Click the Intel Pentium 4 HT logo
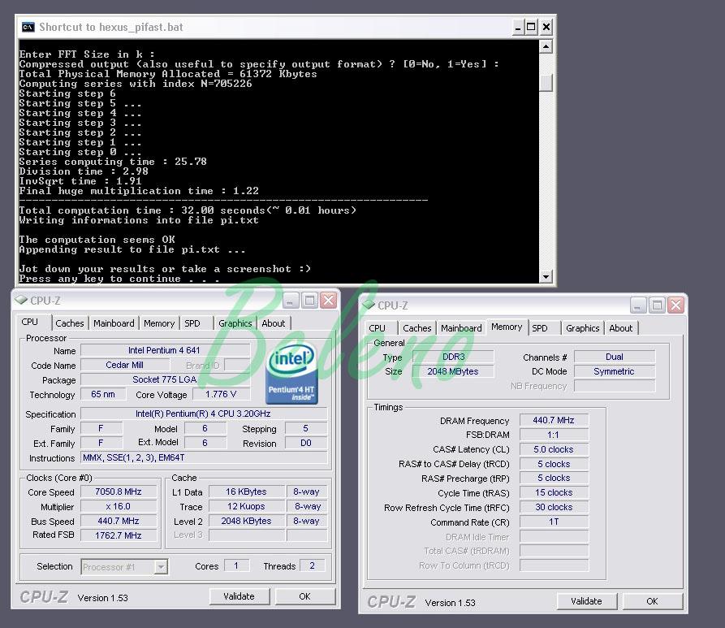The image size is (725, 628). tap(291, 373)
